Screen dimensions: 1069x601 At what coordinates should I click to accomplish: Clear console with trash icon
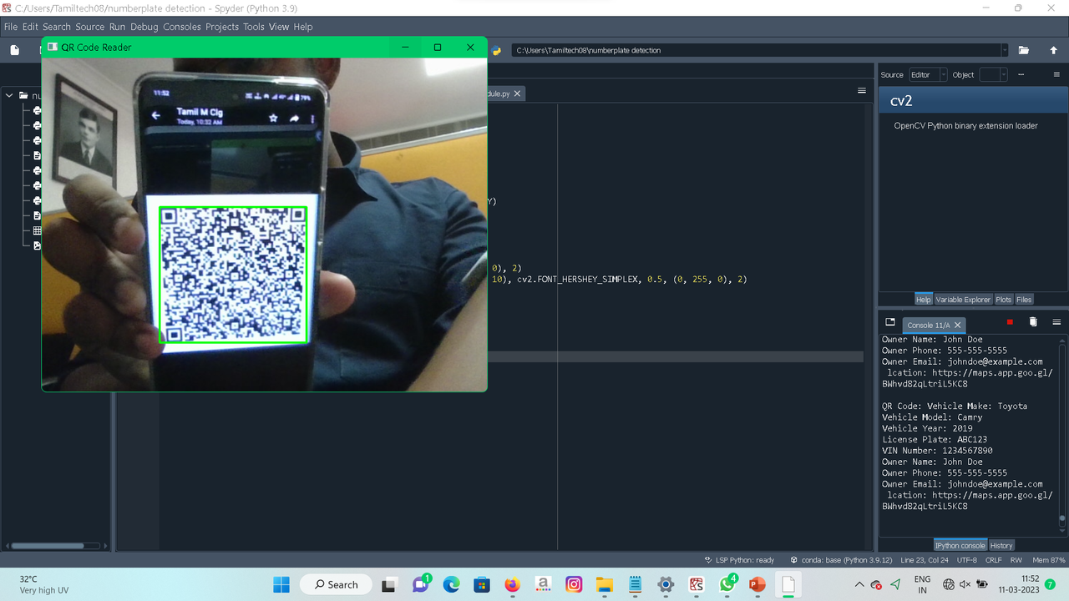pos(1033,322)
